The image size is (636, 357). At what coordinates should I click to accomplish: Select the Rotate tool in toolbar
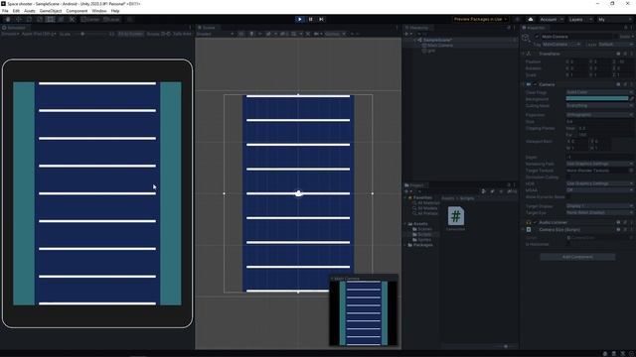[29, 19]
